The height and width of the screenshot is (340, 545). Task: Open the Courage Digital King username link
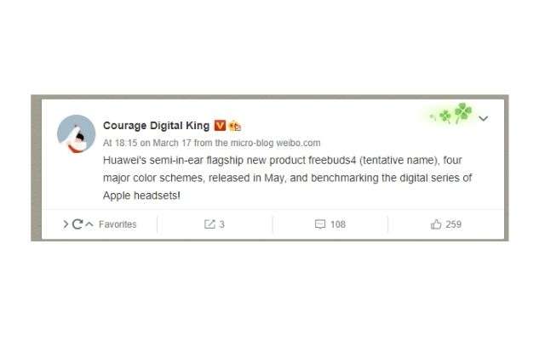coord(156,125)
